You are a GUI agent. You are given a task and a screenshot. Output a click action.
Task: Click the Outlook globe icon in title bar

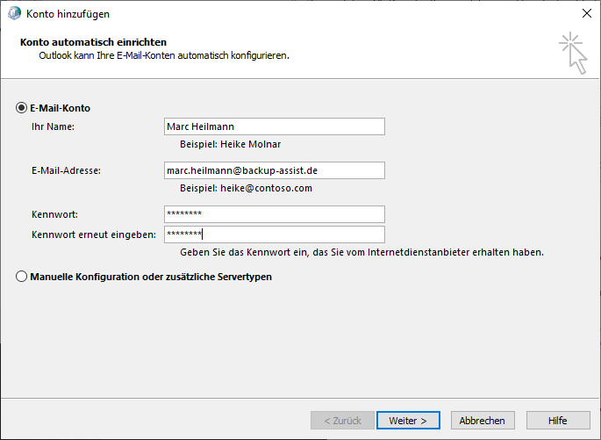(x=13, y=14)
